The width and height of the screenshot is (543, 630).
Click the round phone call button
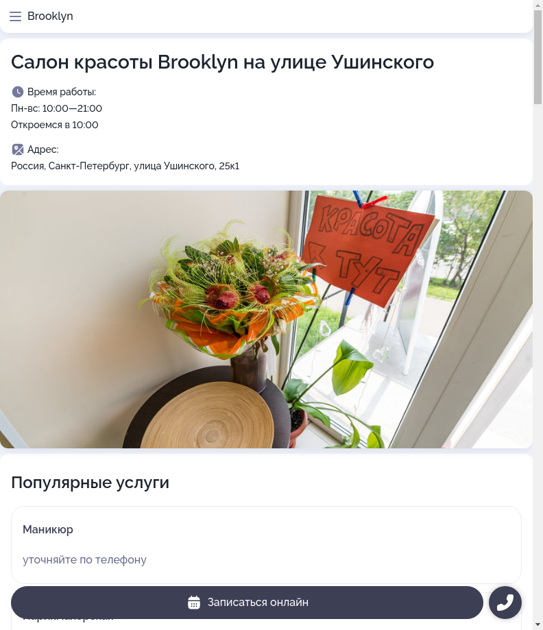tap(505, 603)
